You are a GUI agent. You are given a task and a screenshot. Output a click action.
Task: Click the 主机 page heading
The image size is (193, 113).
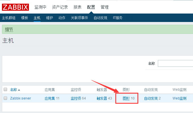coord(8,41)
